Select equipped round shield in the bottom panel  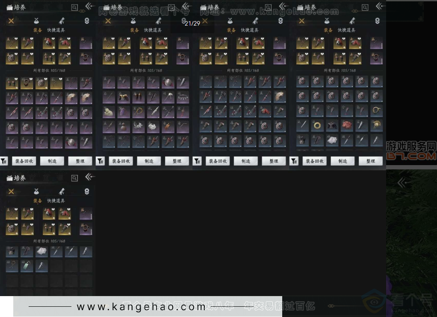click(12, 229)
